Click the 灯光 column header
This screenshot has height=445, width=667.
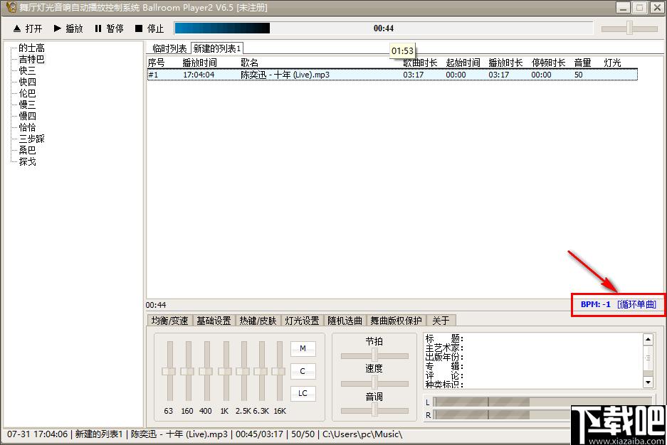[612, 63]
